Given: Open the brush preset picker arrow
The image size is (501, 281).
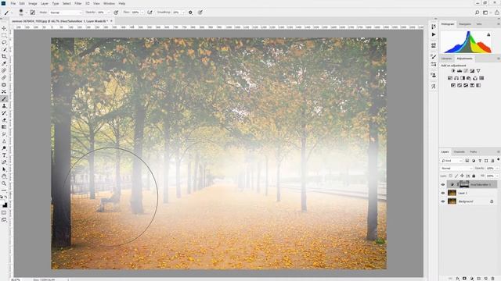Looking at the screenshot, I should click(x=26, y=12).
